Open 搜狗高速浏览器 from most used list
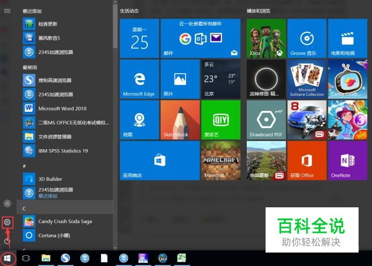Screen dimensions: 372x266 (x=65, y=80)
